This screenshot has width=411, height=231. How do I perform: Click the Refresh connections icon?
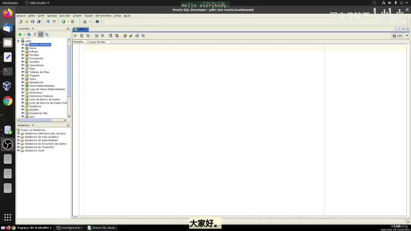29,34
